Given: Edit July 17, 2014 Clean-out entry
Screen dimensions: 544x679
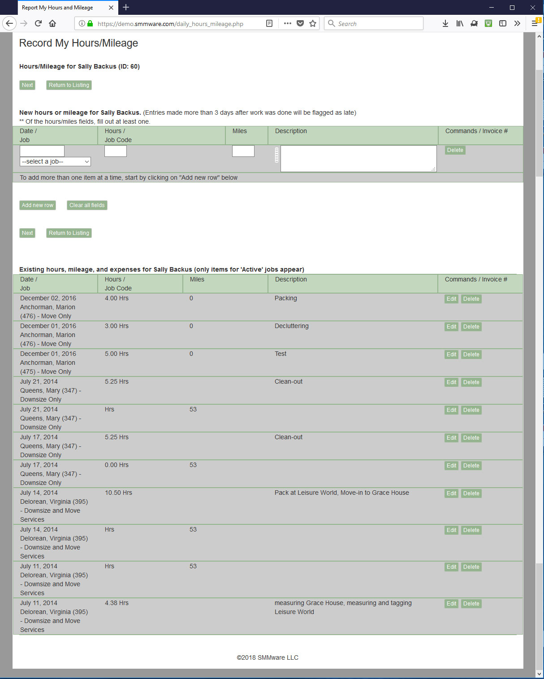Looking at the screenshot, I should [x=451, y=438].
